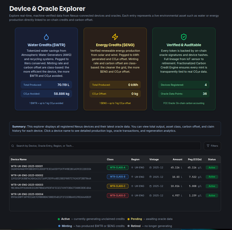Click region pin icon in WTR-UK-ENG-2025-00004 row
232x230 pixels.
132,196
